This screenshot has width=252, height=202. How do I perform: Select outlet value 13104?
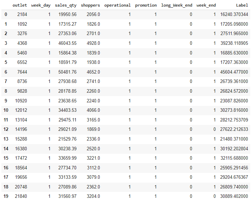21,120
